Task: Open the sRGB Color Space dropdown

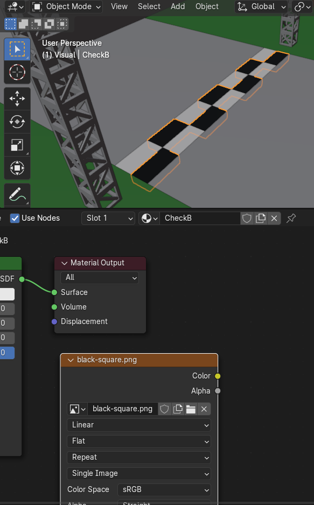Action: (x=164, y=489)
